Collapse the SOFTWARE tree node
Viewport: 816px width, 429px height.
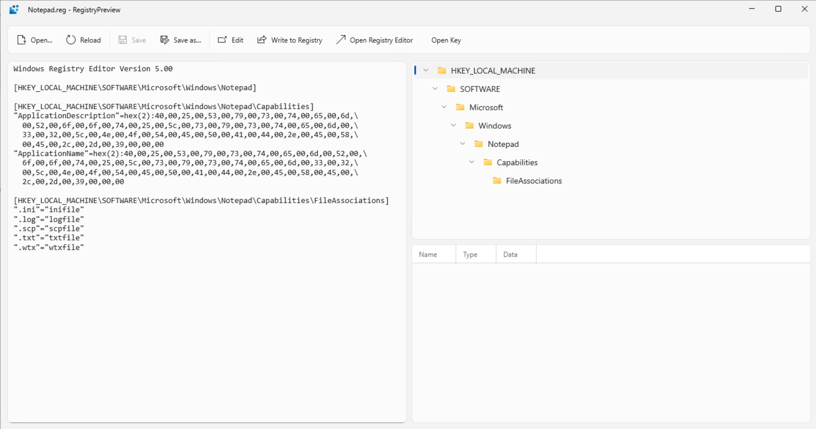(x=435, y=89)
